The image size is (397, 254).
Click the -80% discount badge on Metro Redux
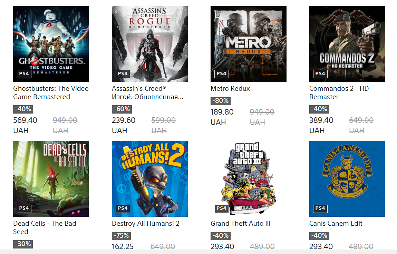coord(220,101)
